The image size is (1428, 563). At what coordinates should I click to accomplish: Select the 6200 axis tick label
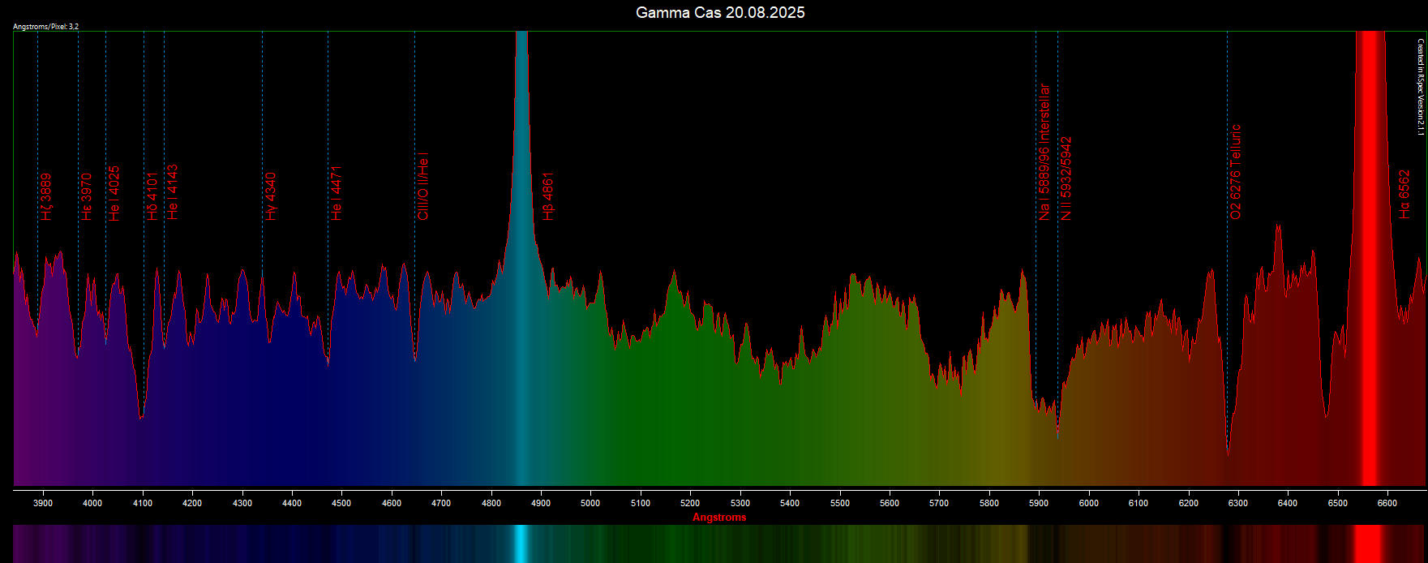[x=1188, y=503]
